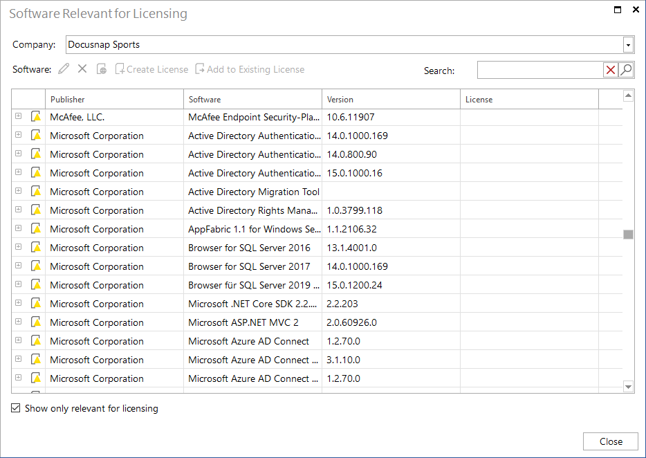Expand the row with version 14.0.1000.169 Active Directory

(x=18, y=135)
